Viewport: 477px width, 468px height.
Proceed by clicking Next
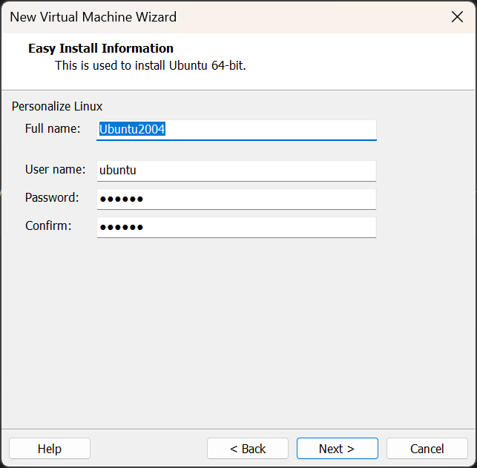[x=337, y=449]
